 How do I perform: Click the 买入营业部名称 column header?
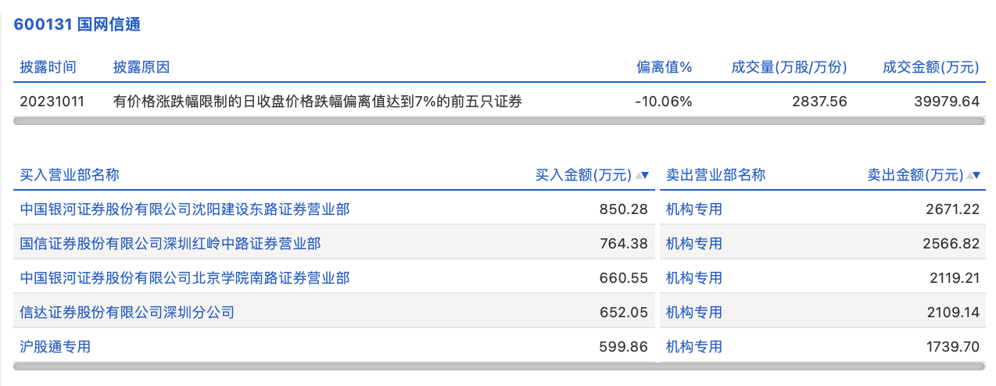click(x=70, y=175)
